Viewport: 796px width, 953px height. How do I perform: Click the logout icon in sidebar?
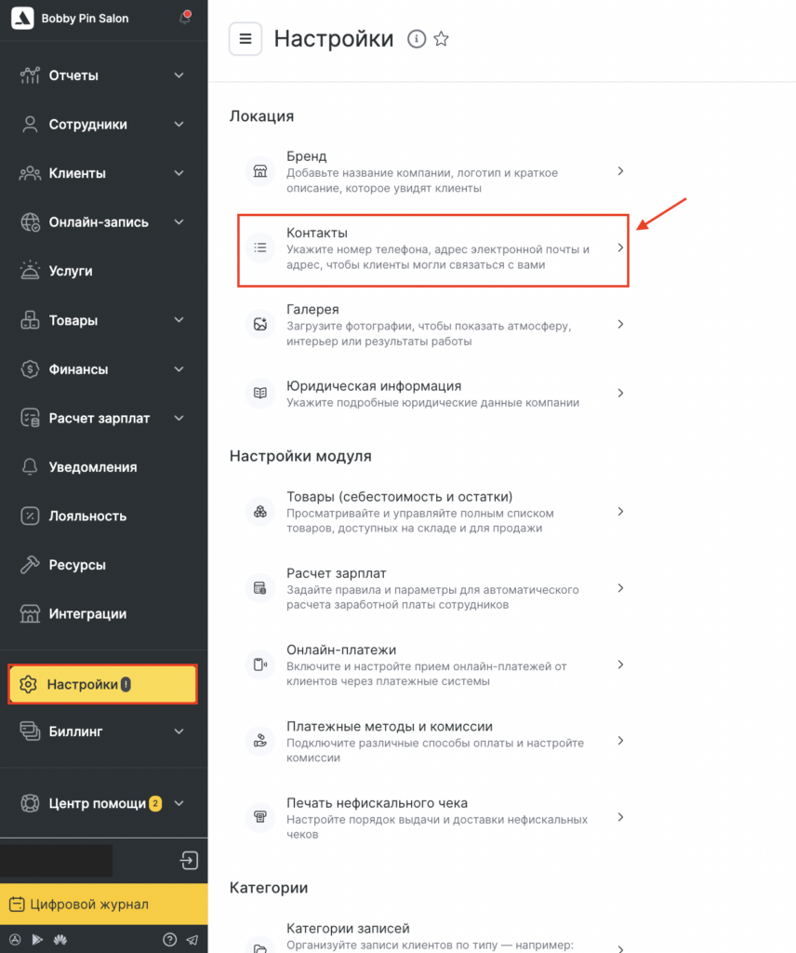pyautogui.click(x=190, y=860)
